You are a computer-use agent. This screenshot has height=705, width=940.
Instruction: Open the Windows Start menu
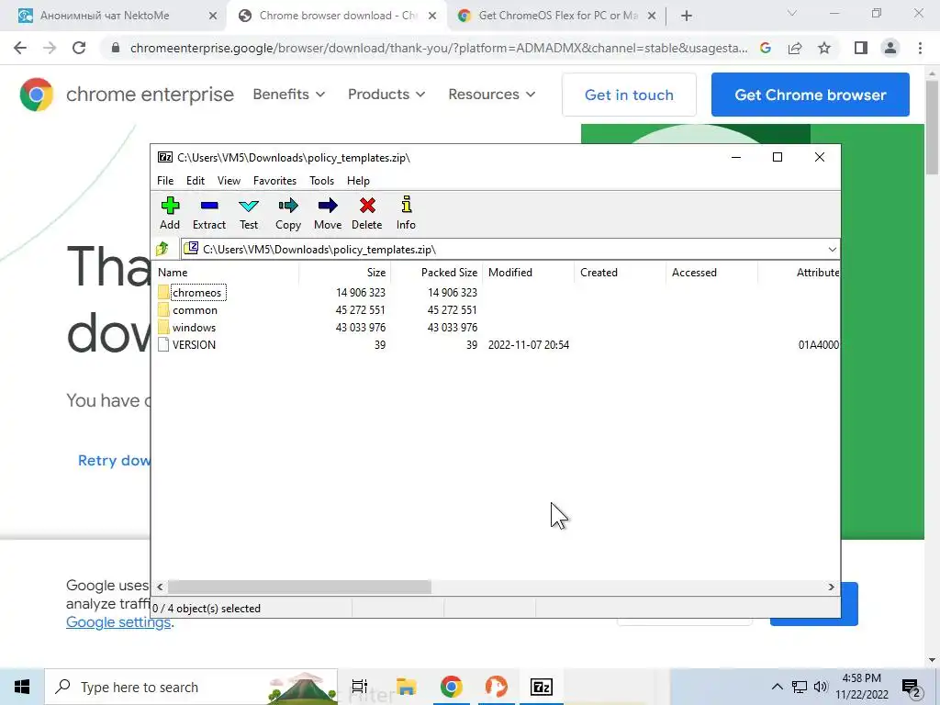click(x=22, y=687)
